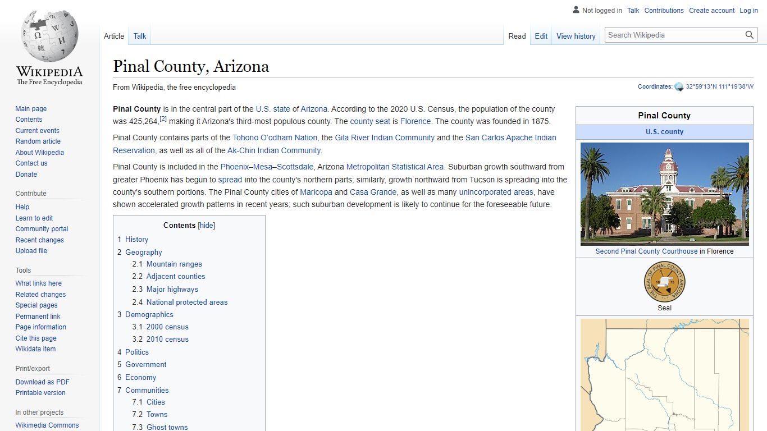Open Contact us in the sidebar
Viewport: 767px width, 431px height.
(x=31, y=163)
